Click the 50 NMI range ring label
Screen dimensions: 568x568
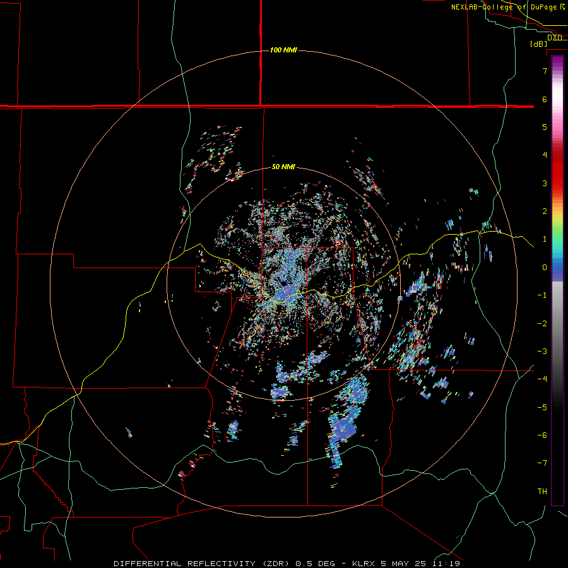tap(283, 167)
